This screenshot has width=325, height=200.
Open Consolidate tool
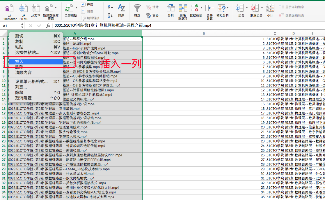coord(209,12)
